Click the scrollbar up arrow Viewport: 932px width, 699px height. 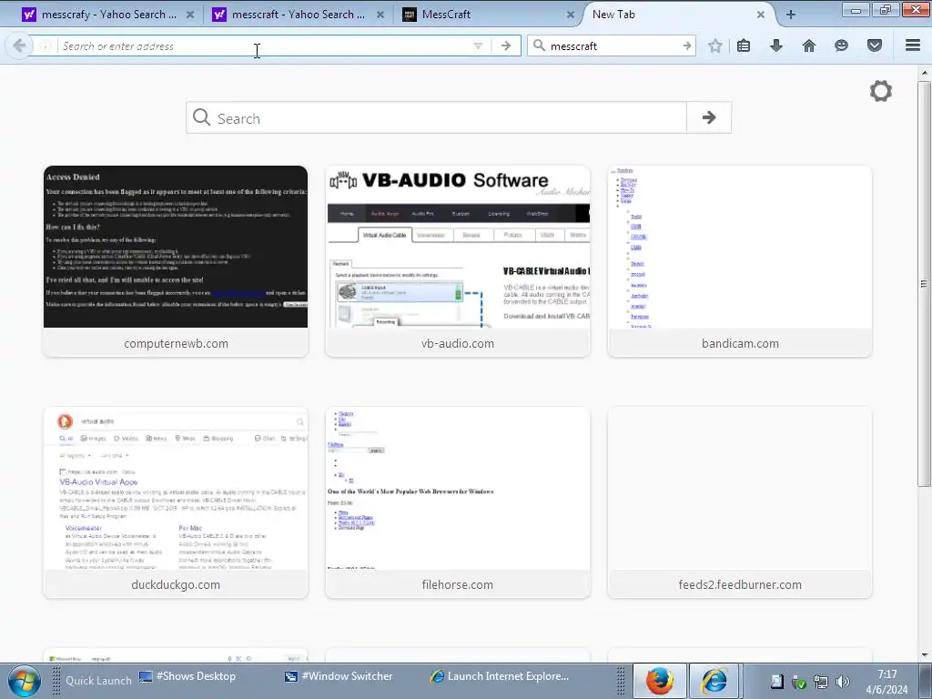924,73
